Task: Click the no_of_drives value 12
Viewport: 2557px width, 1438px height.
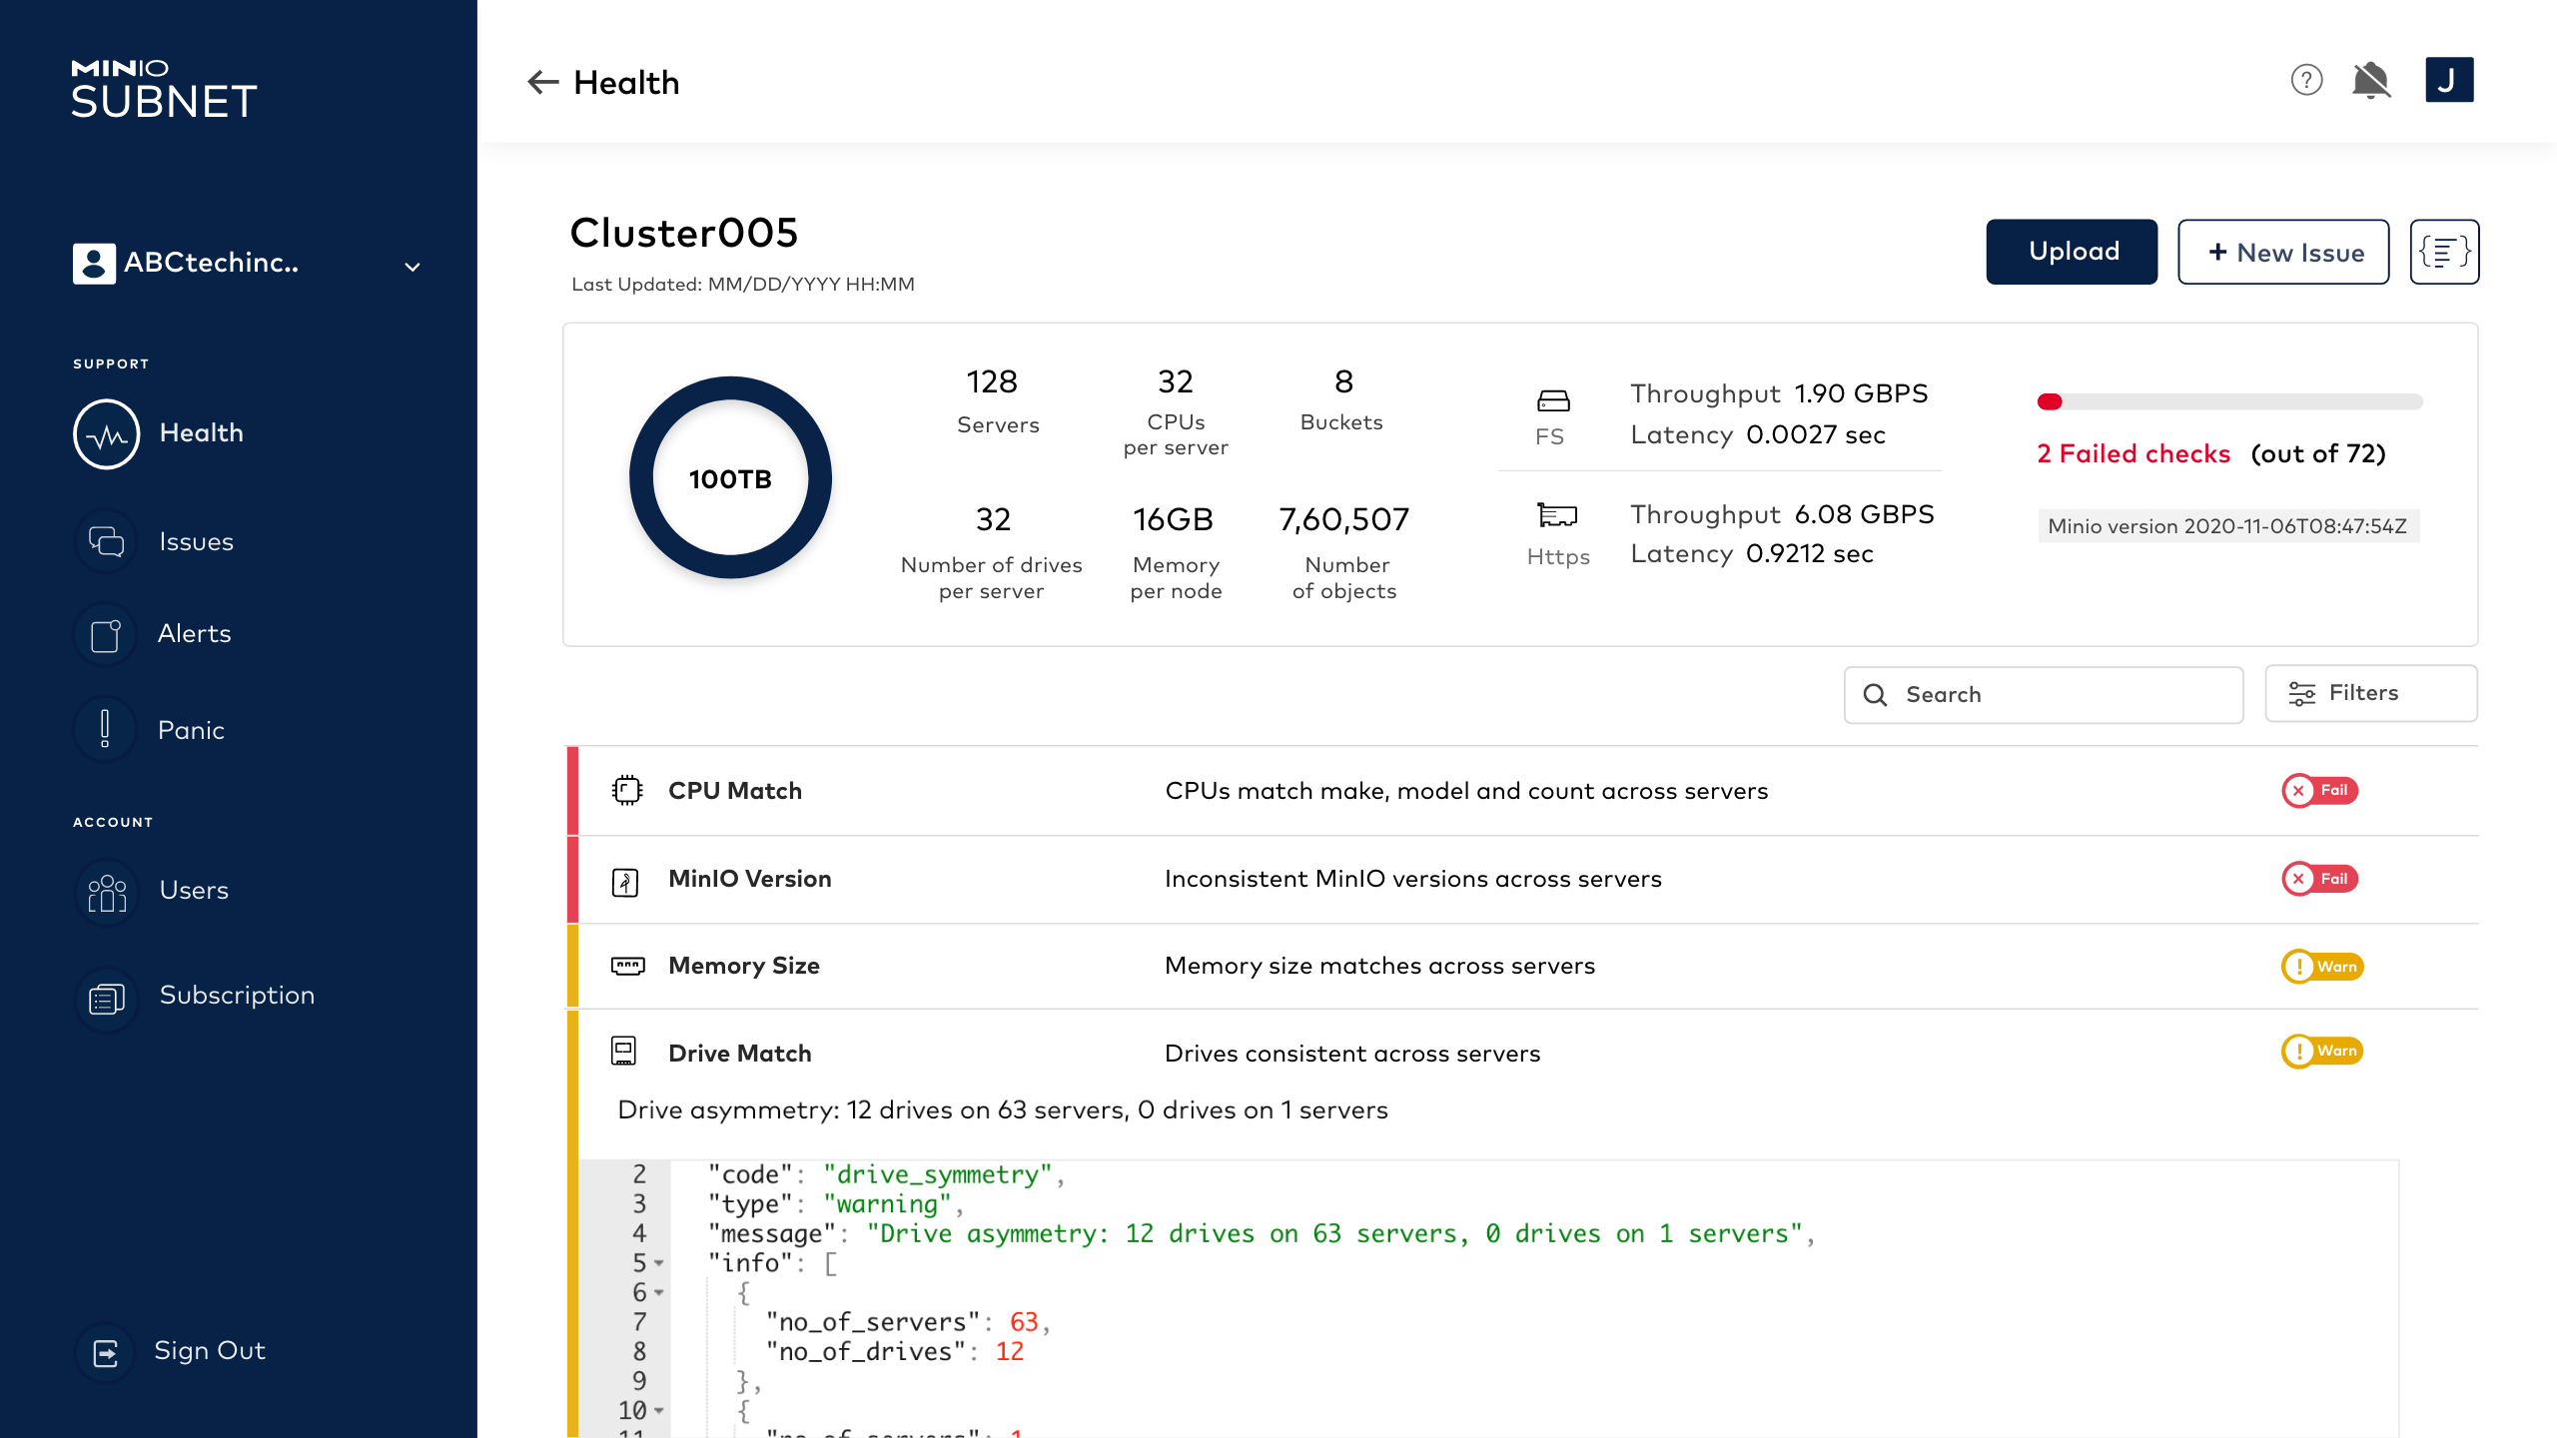Action: (x=1009, y=1352)
